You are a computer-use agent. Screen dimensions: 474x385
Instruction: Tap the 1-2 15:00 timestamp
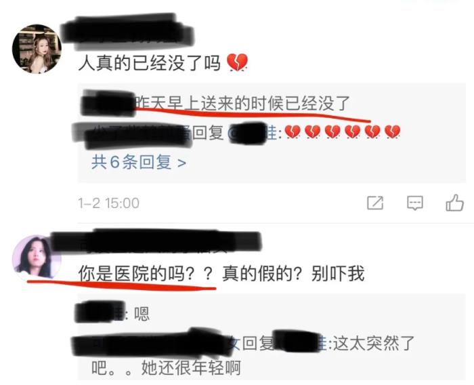point(108,203)
